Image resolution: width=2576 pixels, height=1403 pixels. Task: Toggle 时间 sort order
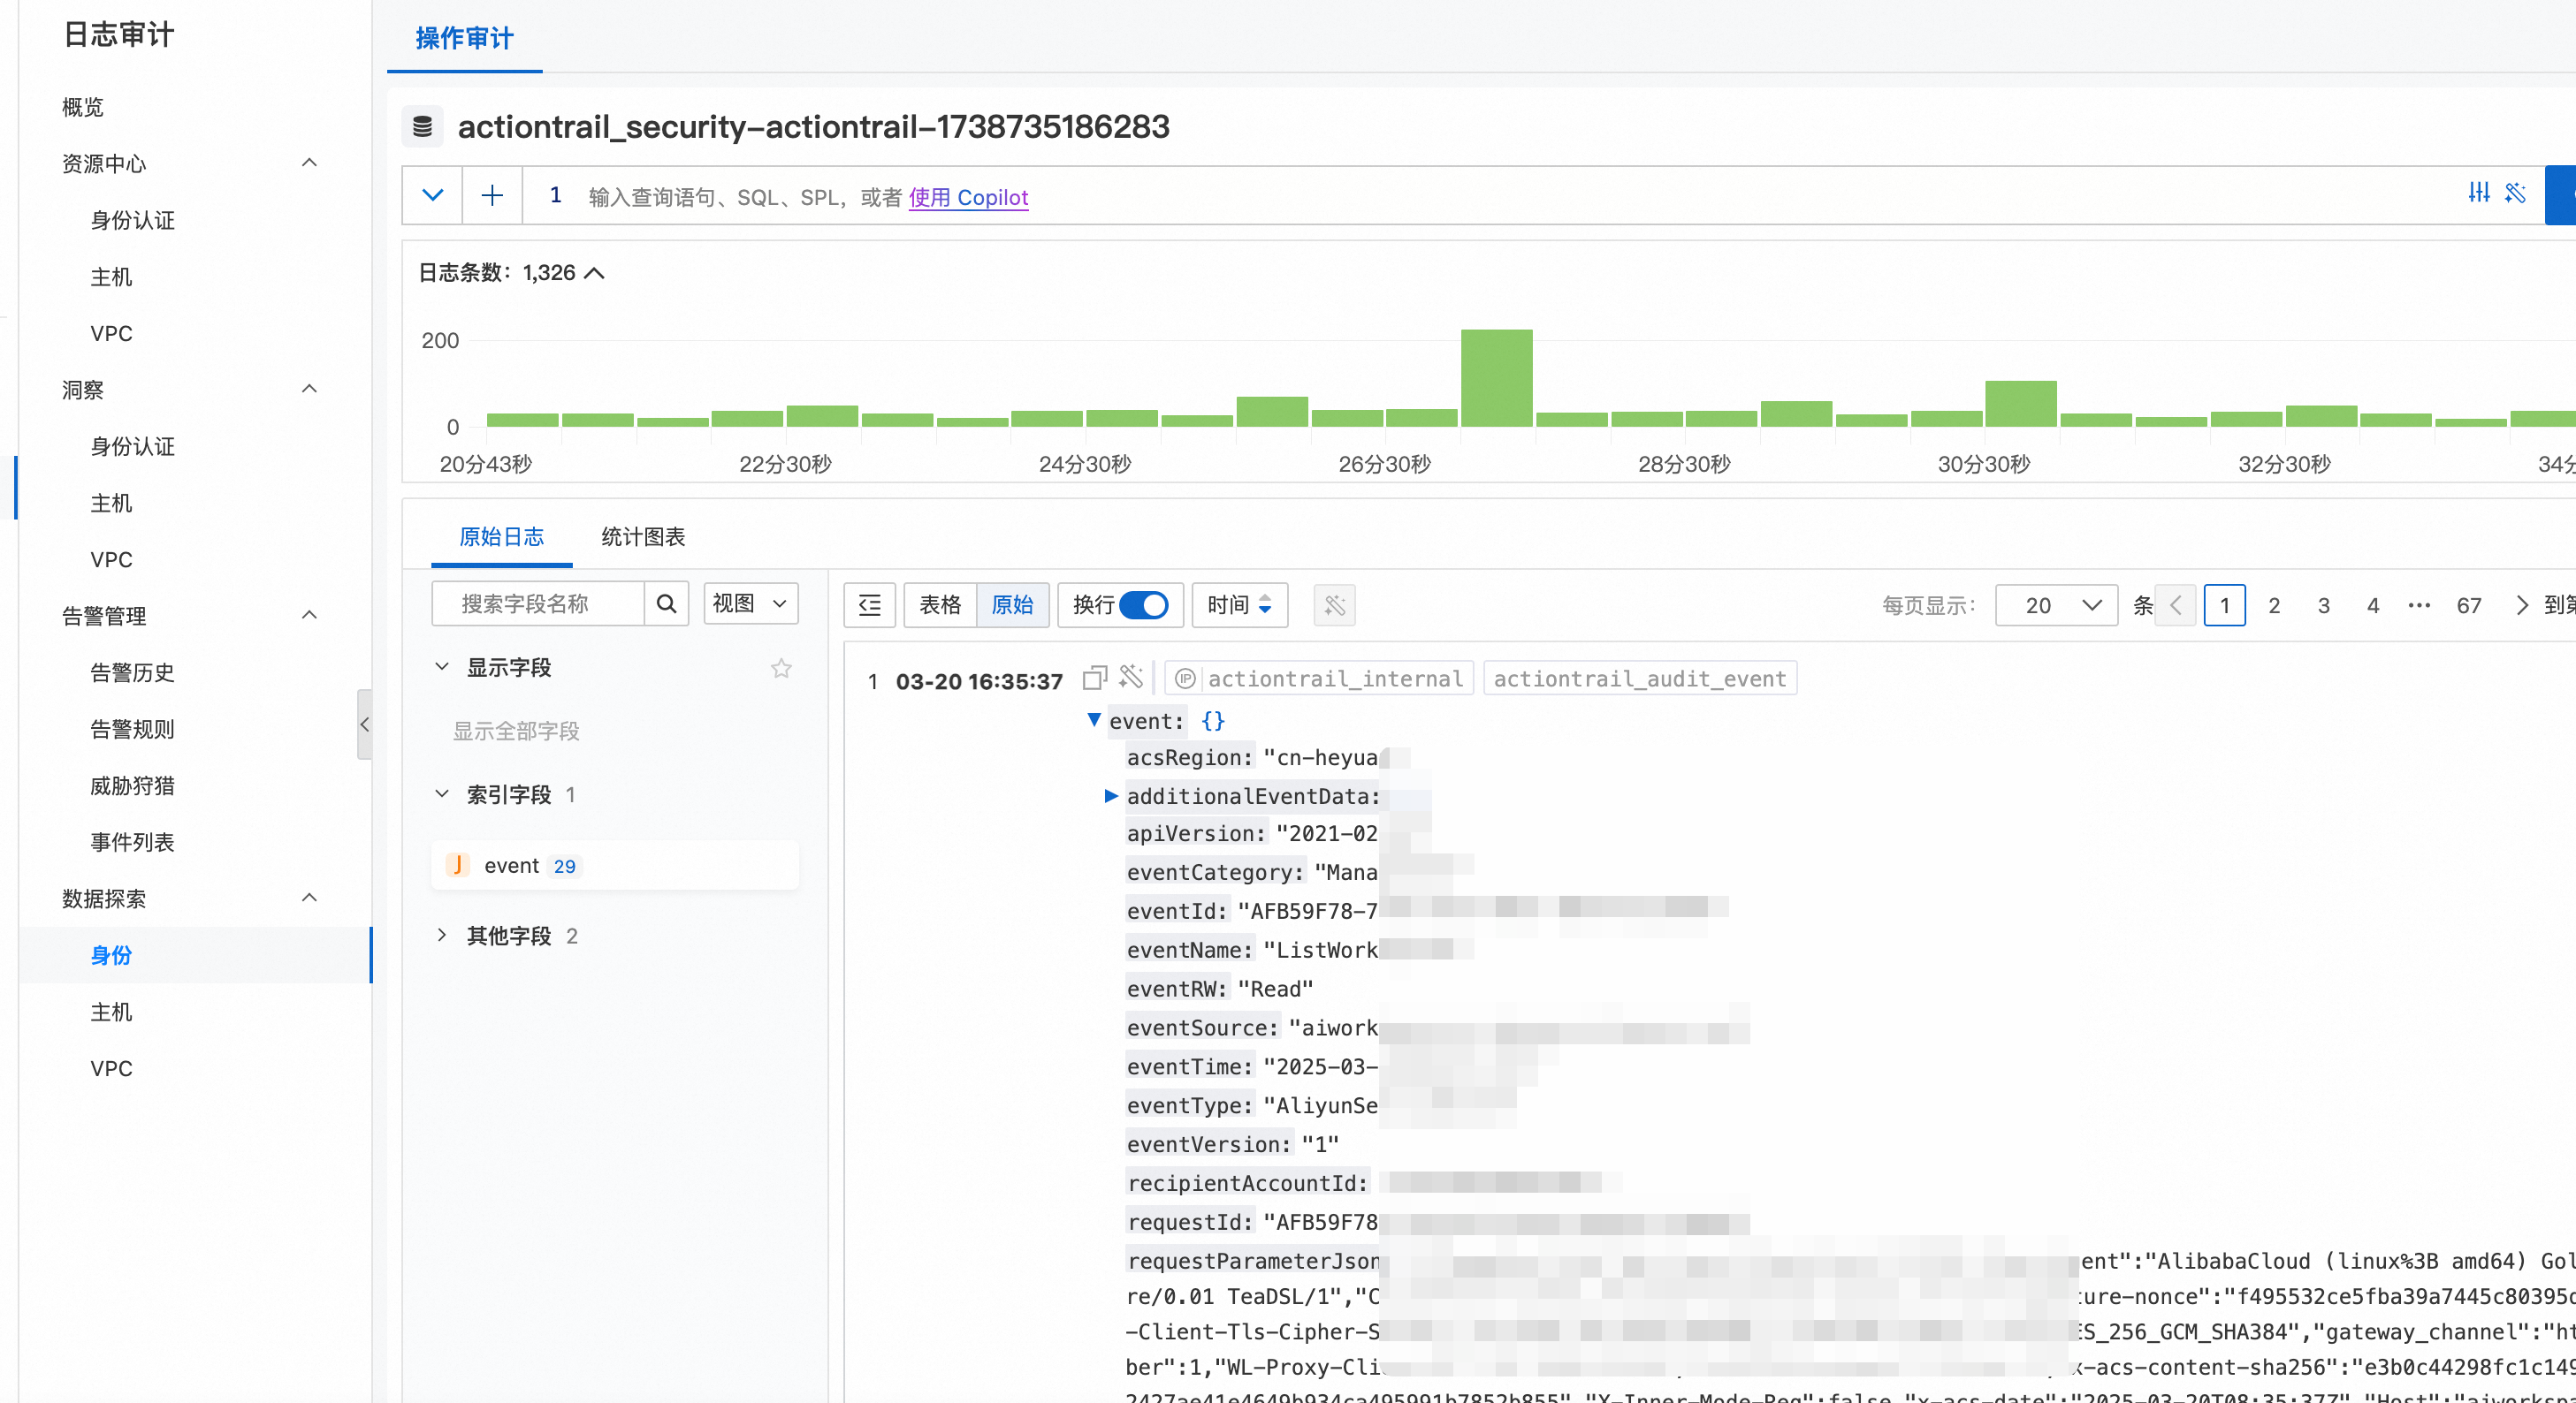coord(1239,604)
